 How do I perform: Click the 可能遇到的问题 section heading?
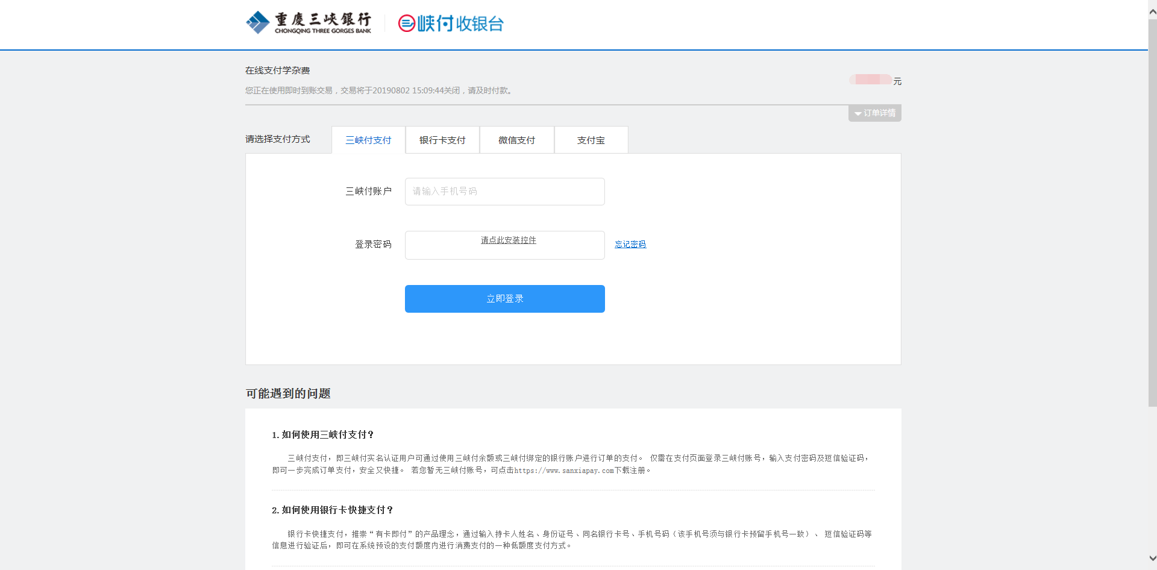[x=288, y=393]
